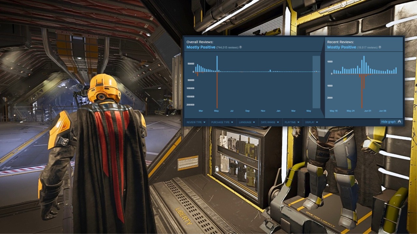
Task: Open the Display options dropdown
Action: click(x=311, y=122)
